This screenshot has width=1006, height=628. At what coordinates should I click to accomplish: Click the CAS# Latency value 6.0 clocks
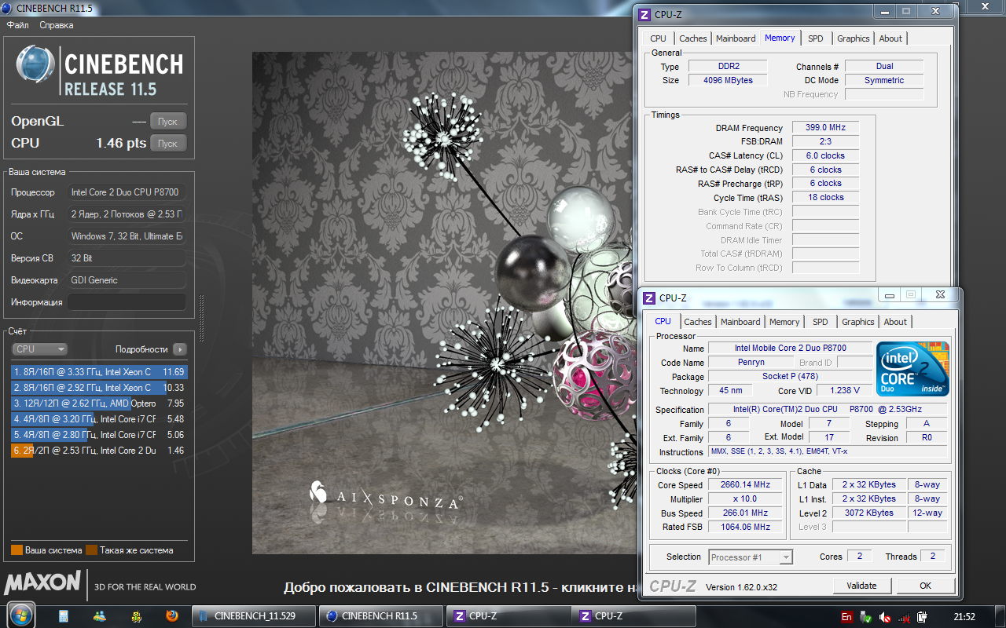[x=825, y=155]
